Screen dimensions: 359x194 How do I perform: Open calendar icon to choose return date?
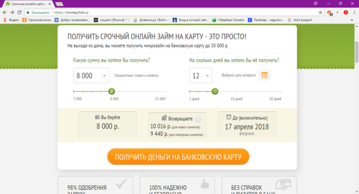click(x=265, y=75)
